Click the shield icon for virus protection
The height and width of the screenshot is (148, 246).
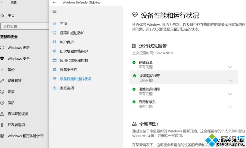(54, 33)
